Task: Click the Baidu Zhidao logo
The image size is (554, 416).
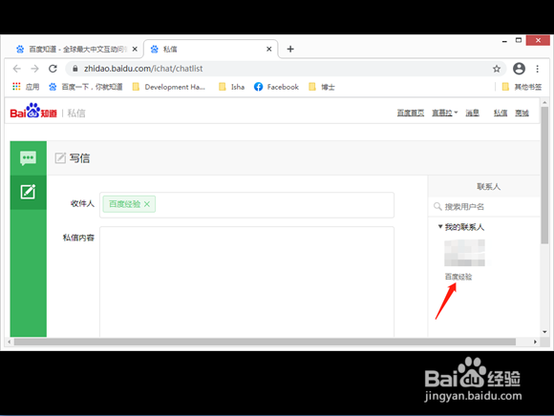Action: pyautogui.click(x=33, y=111)
